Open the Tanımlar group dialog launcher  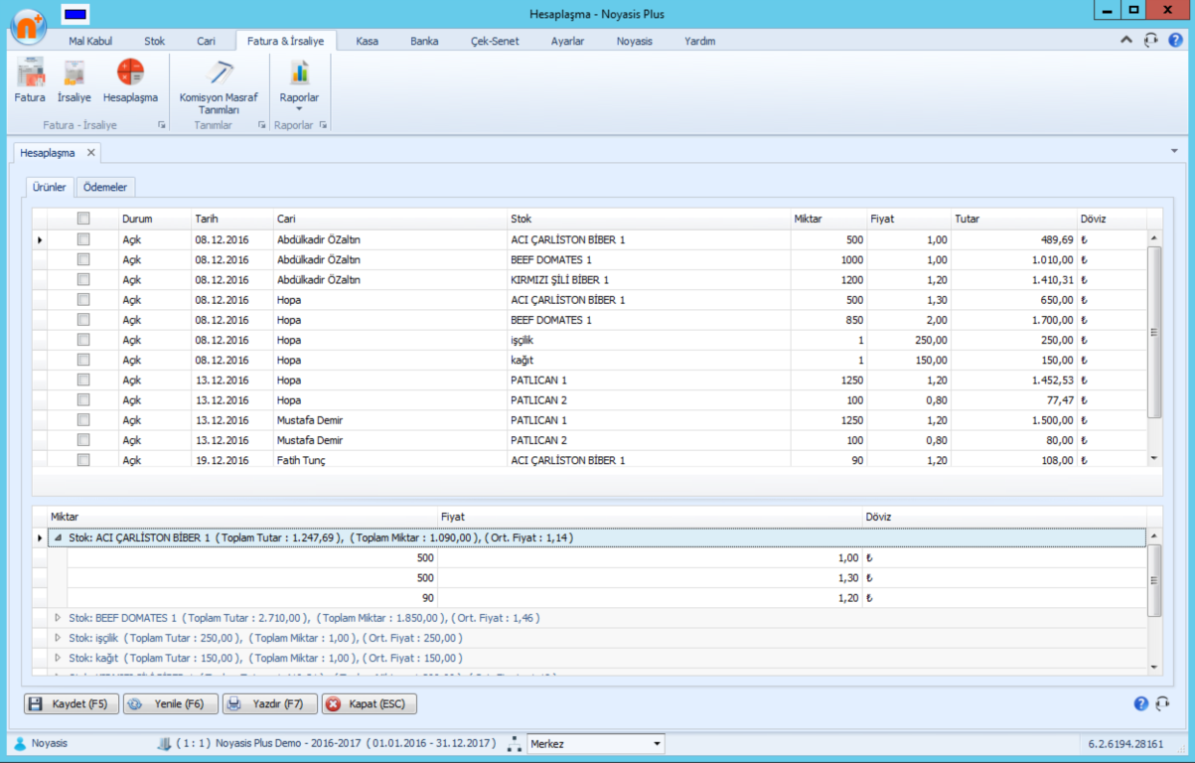262,125
